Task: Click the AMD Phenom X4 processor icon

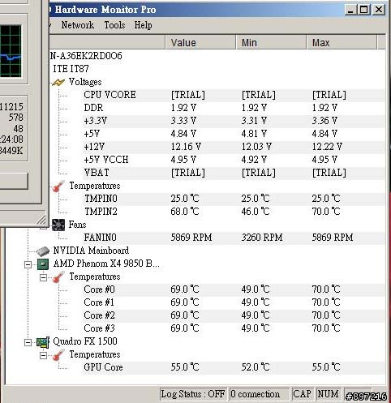Action: pos(43,264)
